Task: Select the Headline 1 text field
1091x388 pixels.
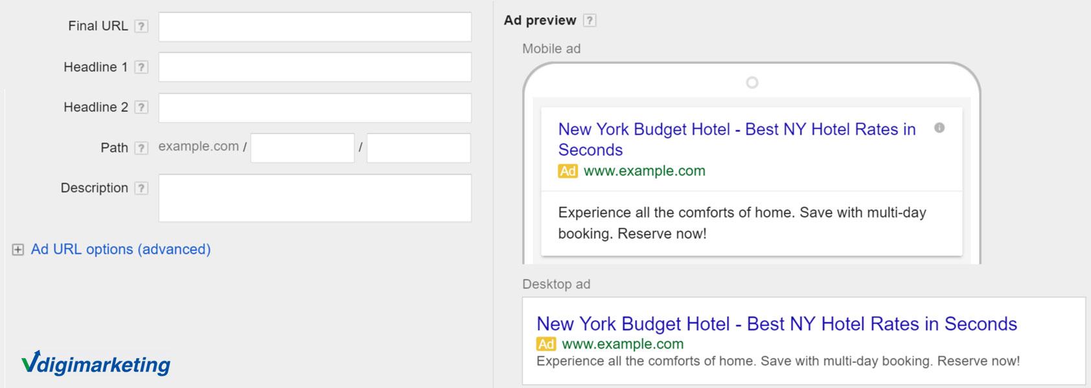Action: (x=314, y=67)
